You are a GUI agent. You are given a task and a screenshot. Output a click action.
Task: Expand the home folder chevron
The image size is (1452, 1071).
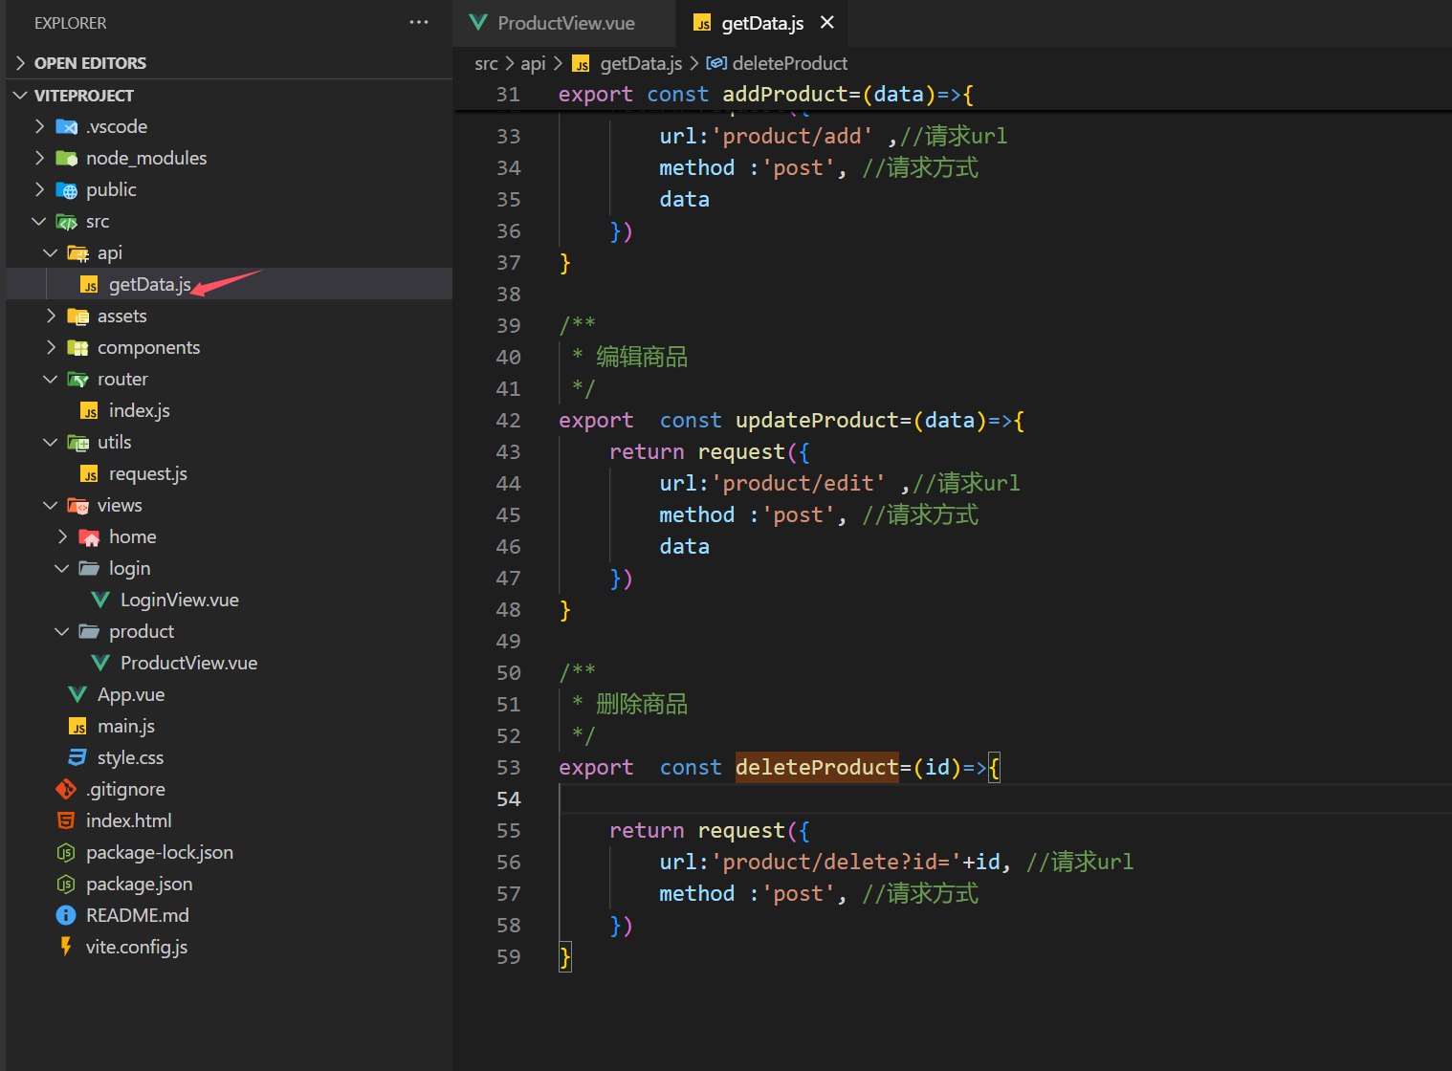point(62,536)
